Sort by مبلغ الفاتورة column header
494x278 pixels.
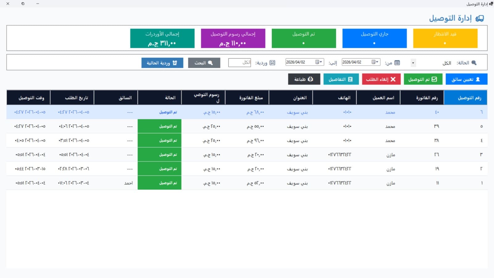coord(247,98)
